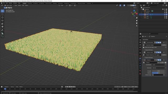The width and height of the screenshot is (168, 94).
Task: Toggle Displace modifier viewport display
Action: 159,60
